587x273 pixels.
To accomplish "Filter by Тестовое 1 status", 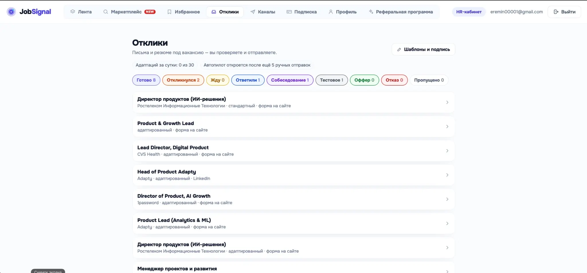I will click(x=332, y=80).
